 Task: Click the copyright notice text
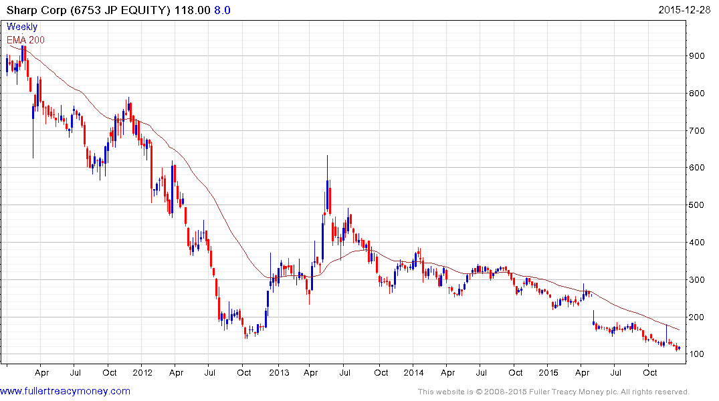[554, 392]
